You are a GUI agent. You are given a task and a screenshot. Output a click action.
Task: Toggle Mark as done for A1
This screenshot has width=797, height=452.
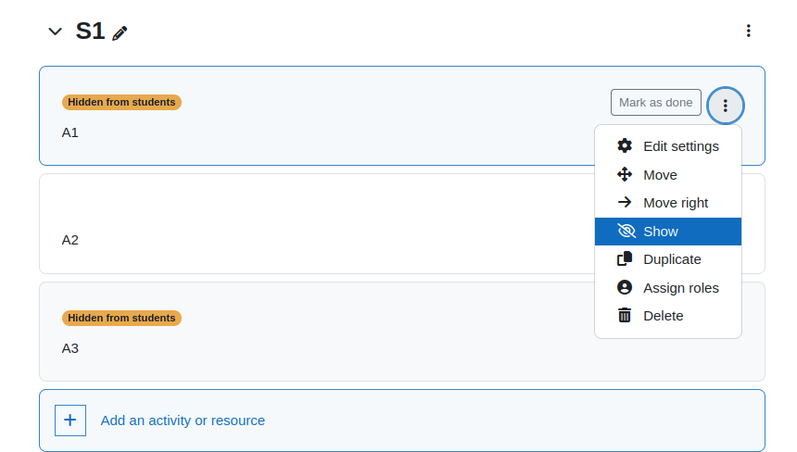coord(656,103)
